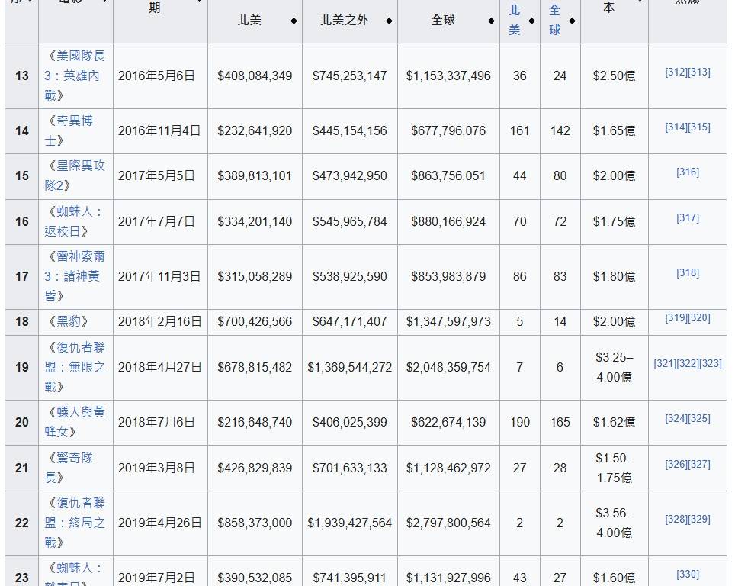The width and height of the screenshot is (735, 586).
Task: Select the global total $2,048,359,754
Action: coord(448,367)
